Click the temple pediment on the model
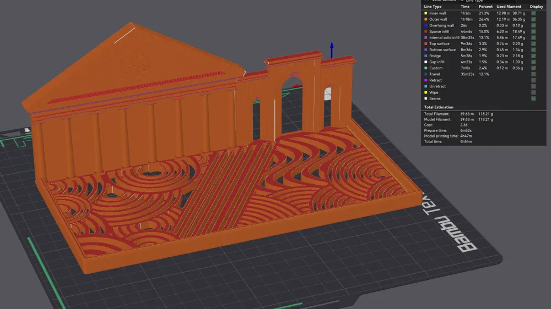 [133, 65]
